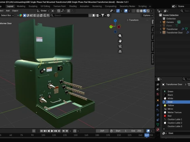Switch to the UV Editing workspace tab

pos(45,6)
